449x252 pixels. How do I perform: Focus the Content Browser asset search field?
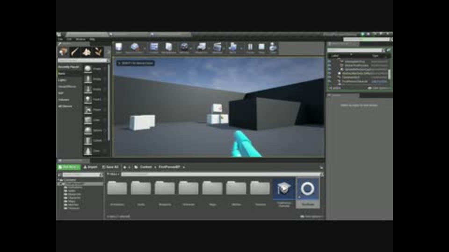coord(220,174)
